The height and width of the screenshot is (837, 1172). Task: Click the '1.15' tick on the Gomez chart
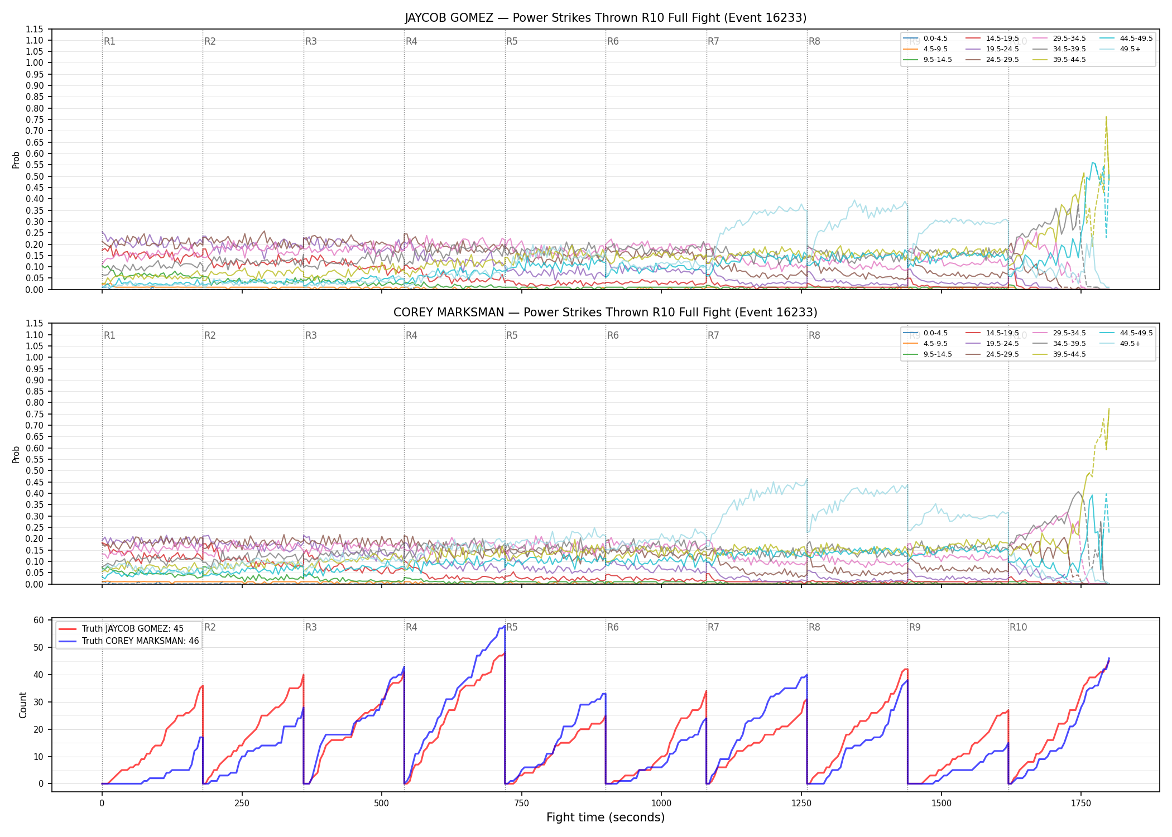coord(34,29)
